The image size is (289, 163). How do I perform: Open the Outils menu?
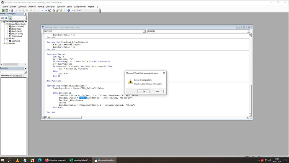70,7
